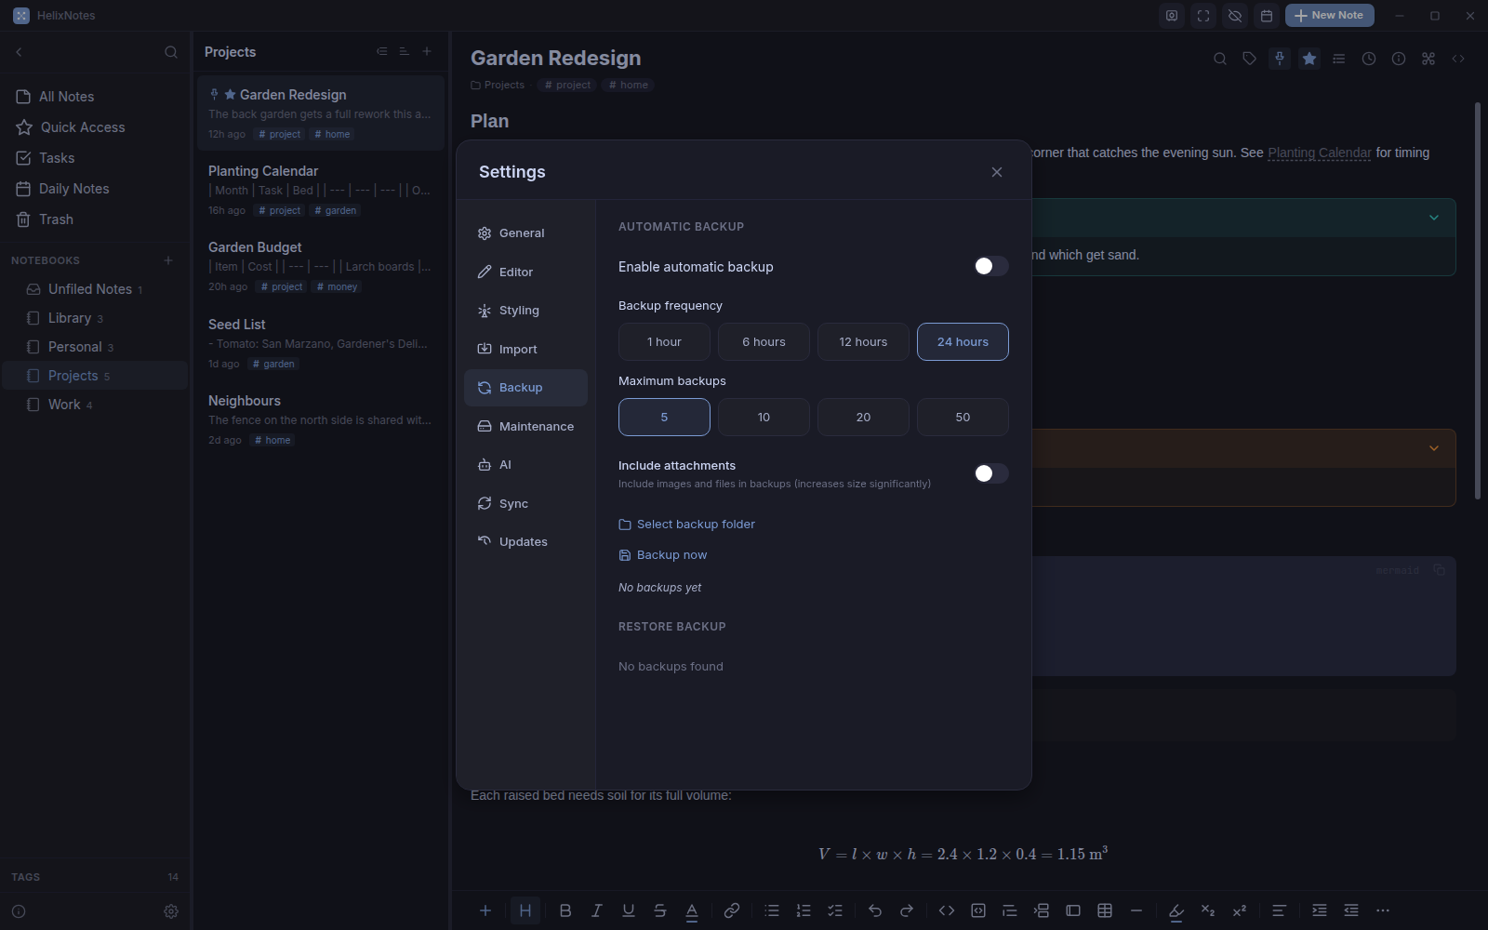This screenshot has width=1488, height=930.
Task: Click Italic formatting icon
Action: [597, 910]
